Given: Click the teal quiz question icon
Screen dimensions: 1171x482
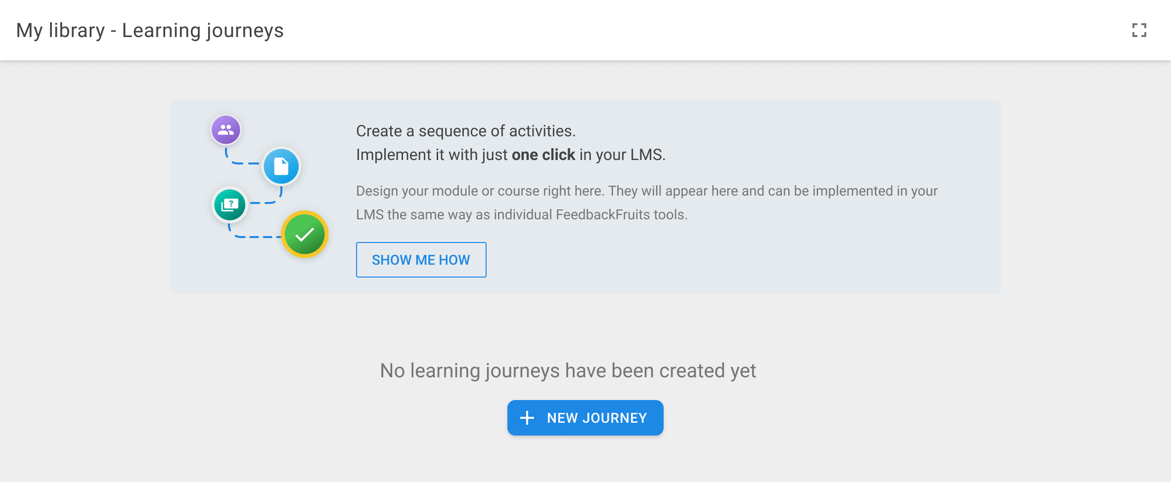Looking at the screenshot, I should [x=230, y=204].
